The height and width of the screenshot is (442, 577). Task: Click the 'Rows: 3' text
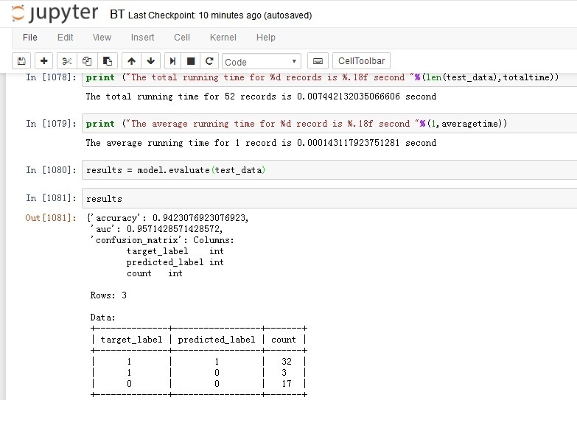(108, 295)
